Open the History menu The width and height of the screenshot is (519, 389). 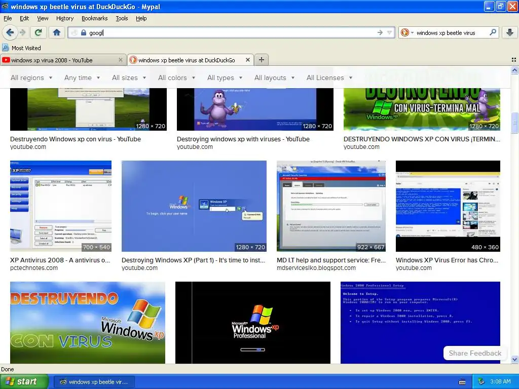(64, 18)
